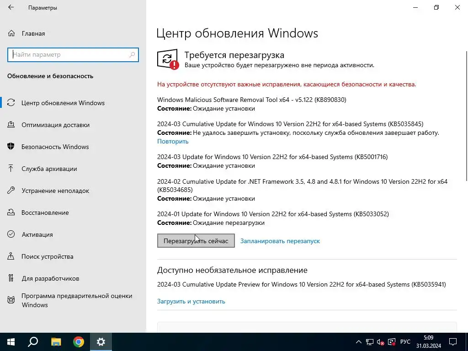Viewport: 468px width, 351px height.
Task: Click the Обновление и безопасность heading
Action: click(x=50, y=76)
